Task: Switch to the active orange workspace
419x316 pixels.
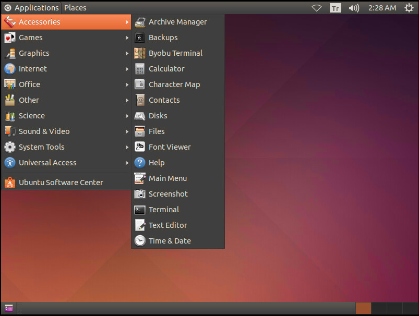Action: pyautogui.click(x=363, y=308)
